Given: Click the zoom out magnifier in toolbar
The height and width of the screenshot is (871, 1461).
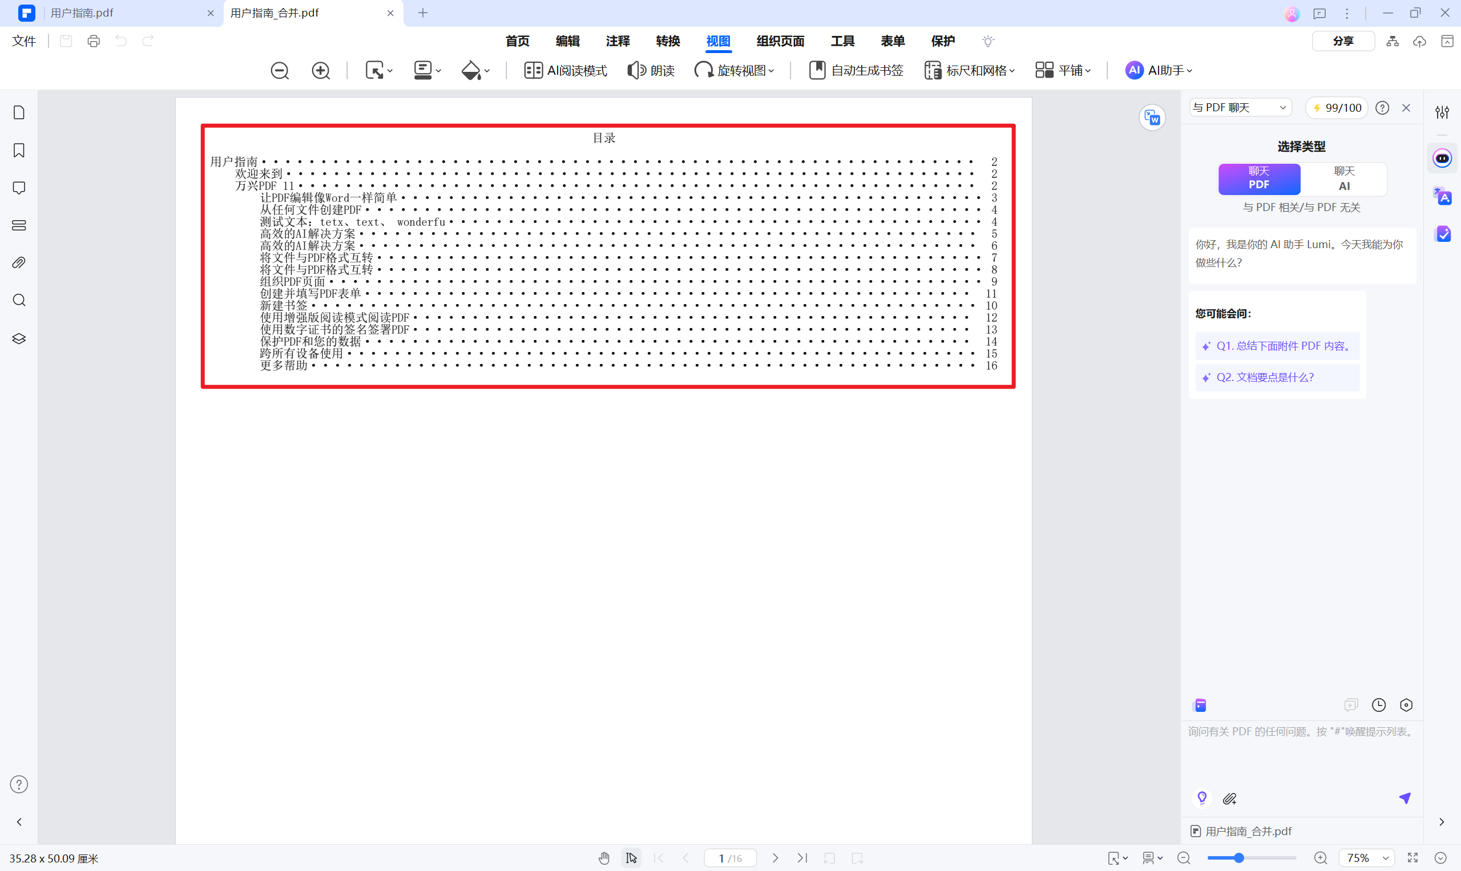Looking at the screenshot, I should [280, 70].
